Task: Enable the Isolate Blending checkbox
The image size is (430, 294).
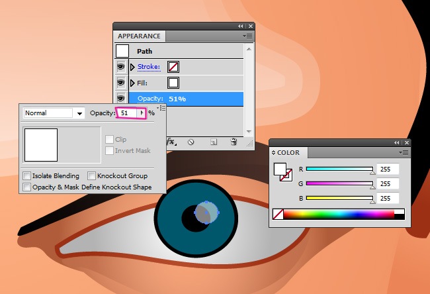Action: coord(27,175)
